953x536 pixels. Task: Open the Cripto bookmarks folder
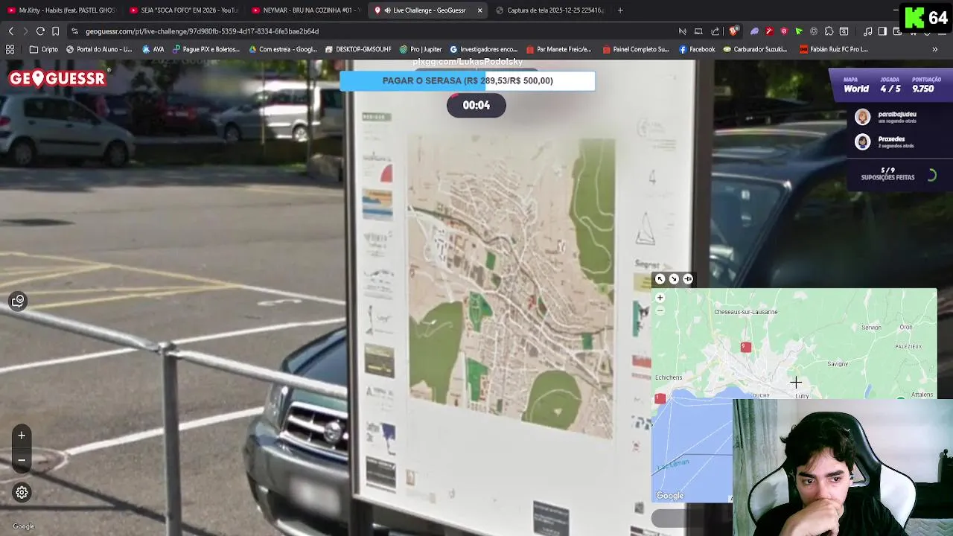[44, 49]
